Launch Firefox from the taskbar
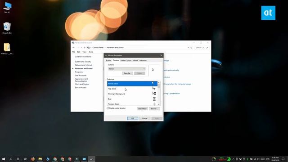This screenshot has height=162, width=288. tap(33, 159)
